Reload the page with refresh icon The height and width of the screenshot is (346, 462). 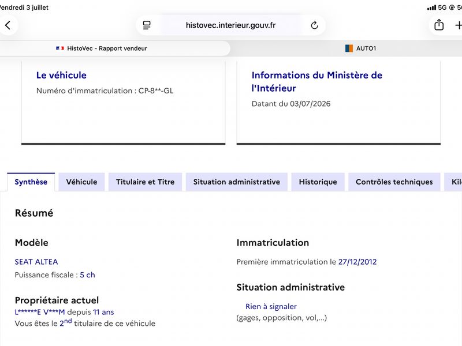point(314,25)
